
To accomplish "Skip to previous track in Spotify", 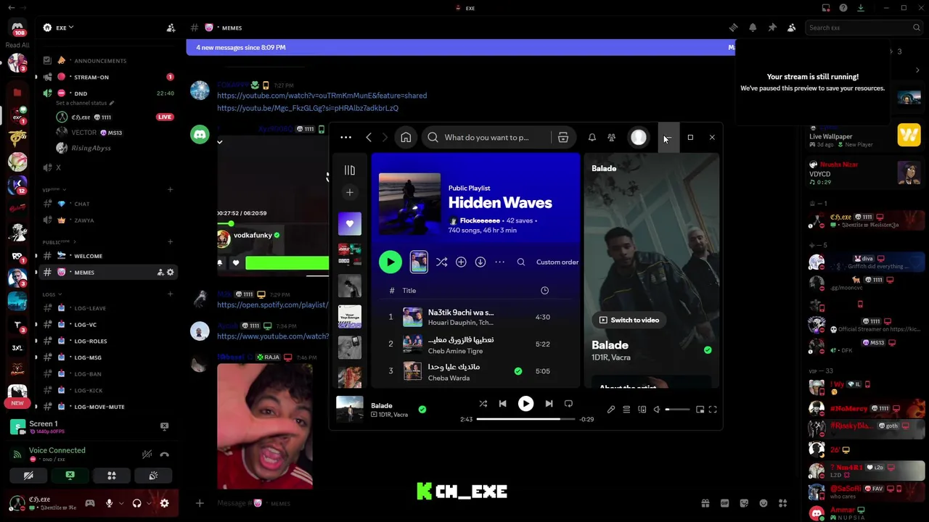I will [502, 404].
